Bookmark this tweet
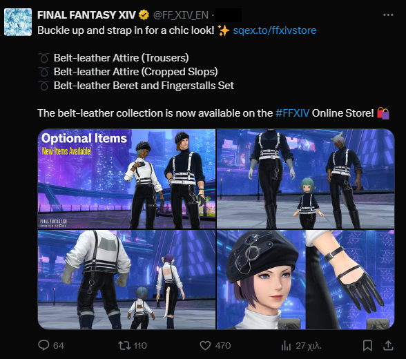 [367, 346]
